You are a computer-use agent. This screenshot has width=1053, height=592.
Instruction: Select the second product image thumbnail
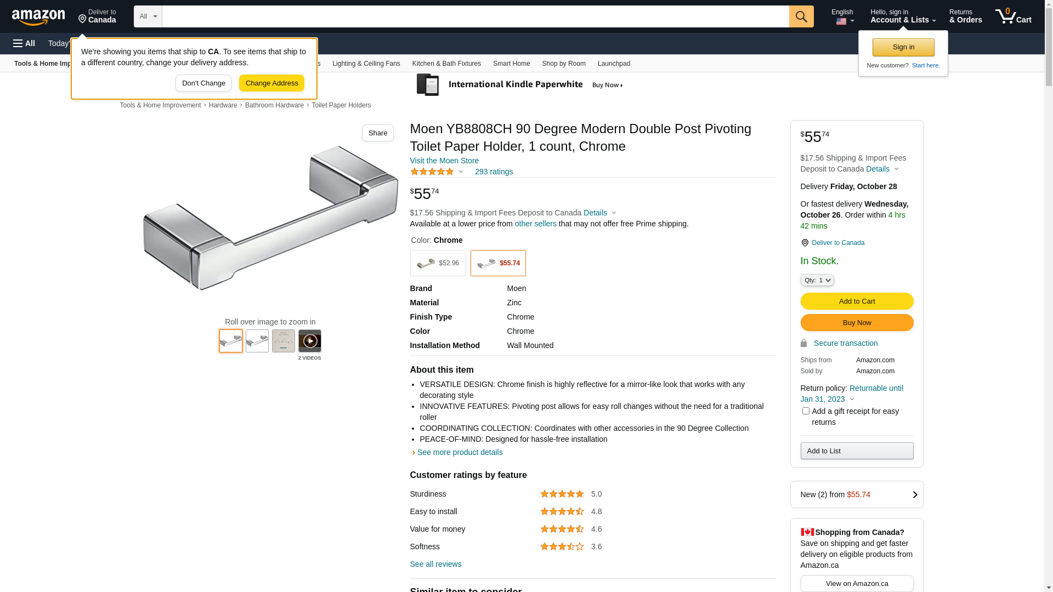(257, 341)
